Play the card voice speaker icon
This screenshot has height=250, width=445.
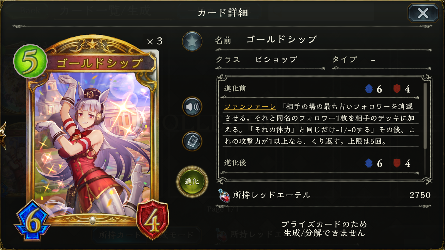tap(192, 107)
